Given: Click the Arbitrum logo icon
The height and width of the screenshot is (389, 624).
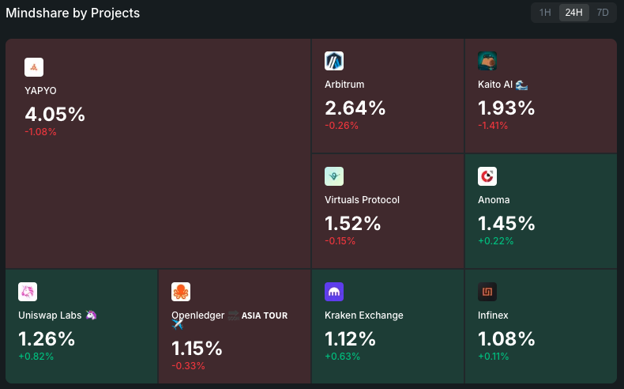Looking at the screenshot, I should [334, 61].
